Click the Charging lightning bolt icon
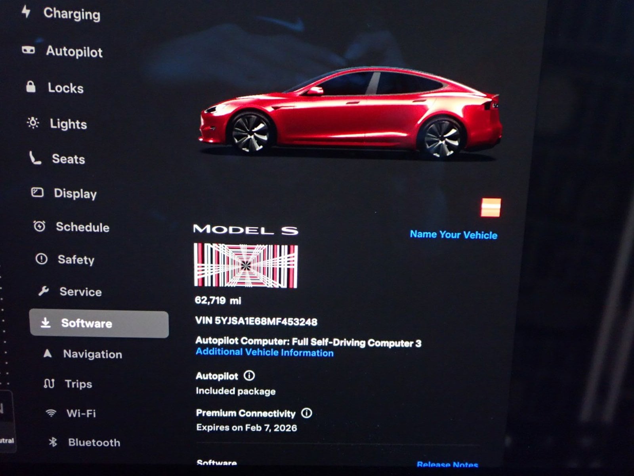634x476 pixels. click(x=26, y=12)
